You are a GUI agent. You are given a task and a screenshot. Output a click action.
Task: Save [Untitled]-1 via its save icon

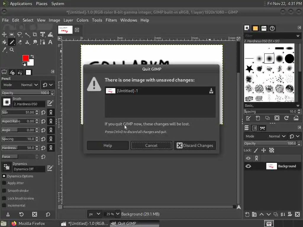pos(211,91)
